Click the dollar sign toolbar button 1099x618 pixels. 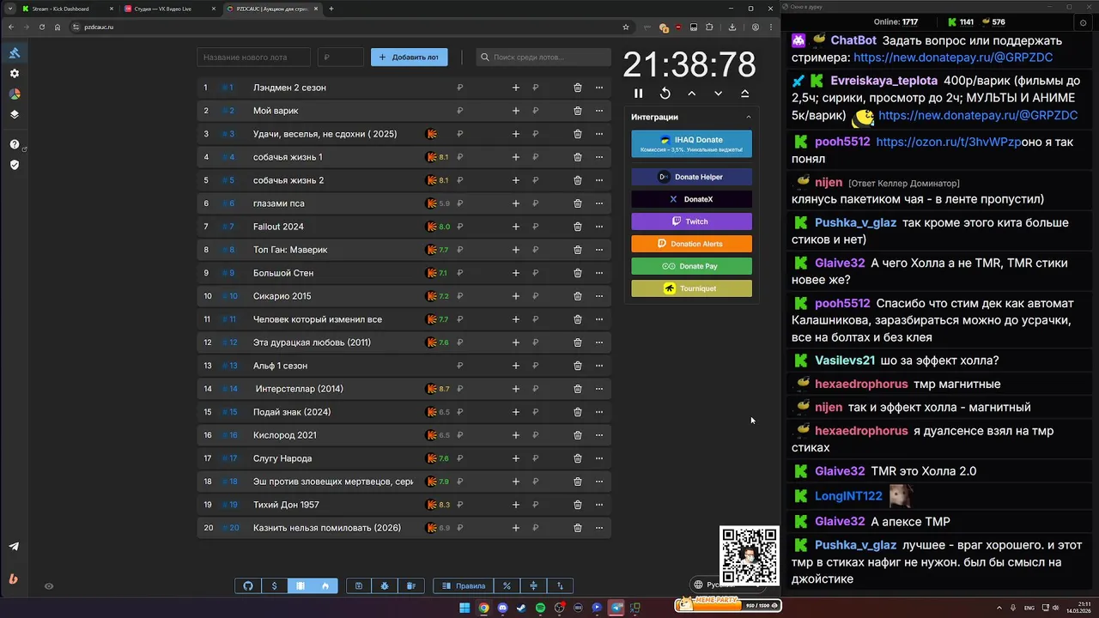pos(274,586)
